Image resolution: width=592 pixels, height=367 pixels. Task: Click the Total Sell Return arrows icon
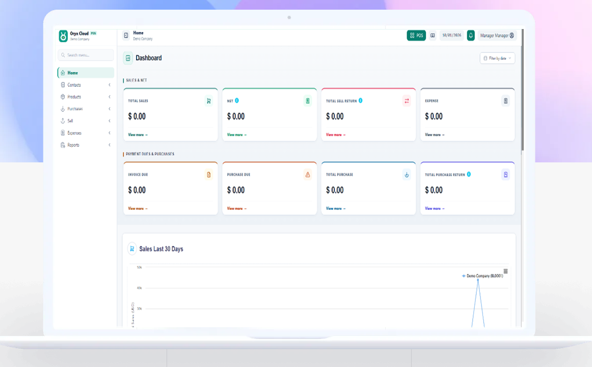pos(407,101)
